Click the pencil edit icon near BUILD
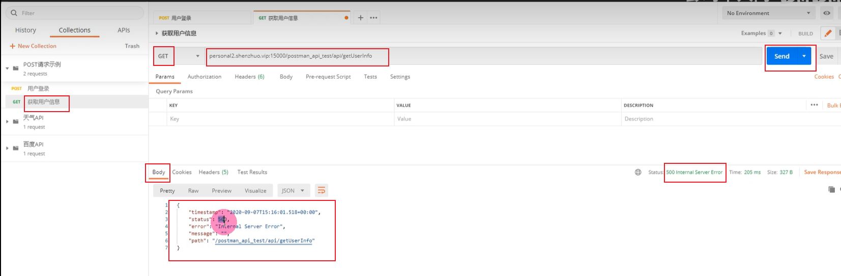Image resolution: width=841 pixels, height=276 pixels. (x=828, y=33)
